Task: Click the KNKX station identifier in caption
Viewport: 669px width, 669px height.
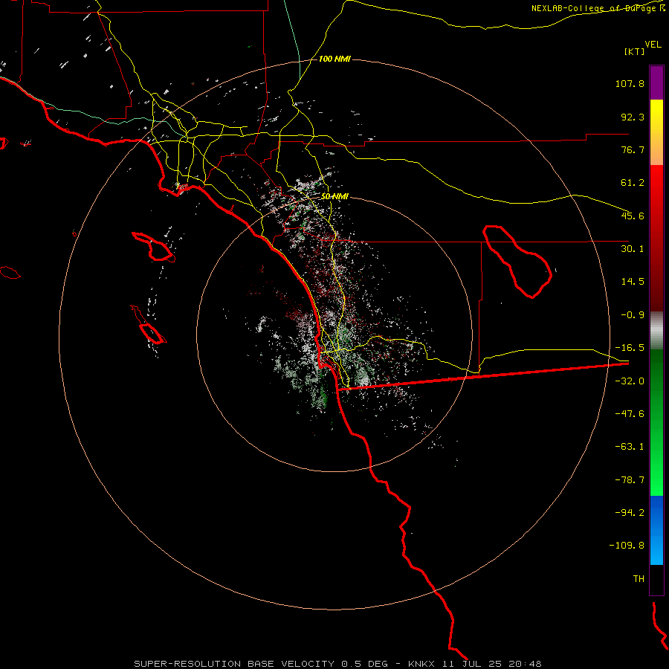Action: pyautogui.click(x=421, y=664)
